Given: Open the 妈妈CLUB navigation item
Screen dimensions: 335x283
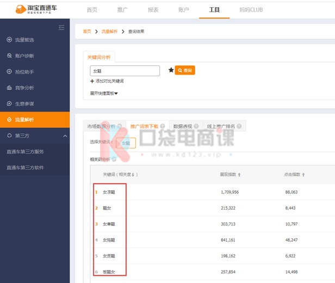Looking at the screenshot, I should [251, 10].
